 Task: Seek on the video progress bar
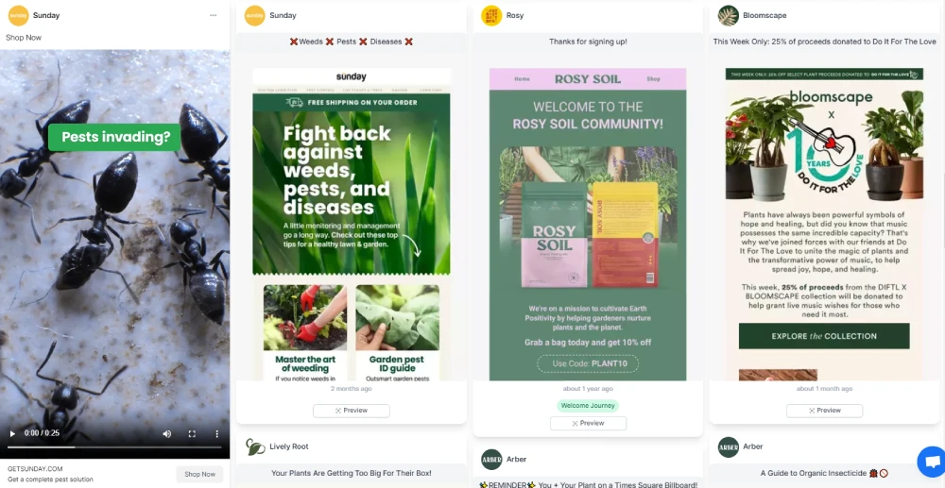pyautogui.click(x=114, y=447)
